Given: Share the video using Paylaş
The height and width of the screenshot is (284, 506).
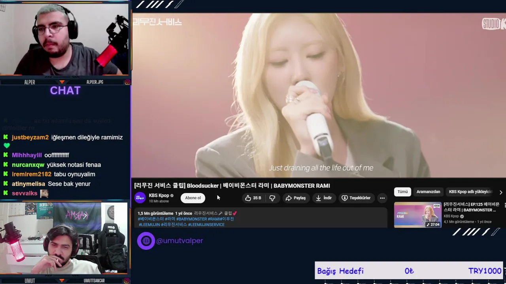Looking at the screenshot, I should (x=296, y=198).
